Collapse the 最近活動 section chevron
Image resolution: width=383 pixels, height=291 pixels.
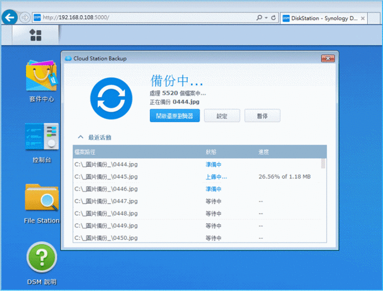click(x=80, y=137)
